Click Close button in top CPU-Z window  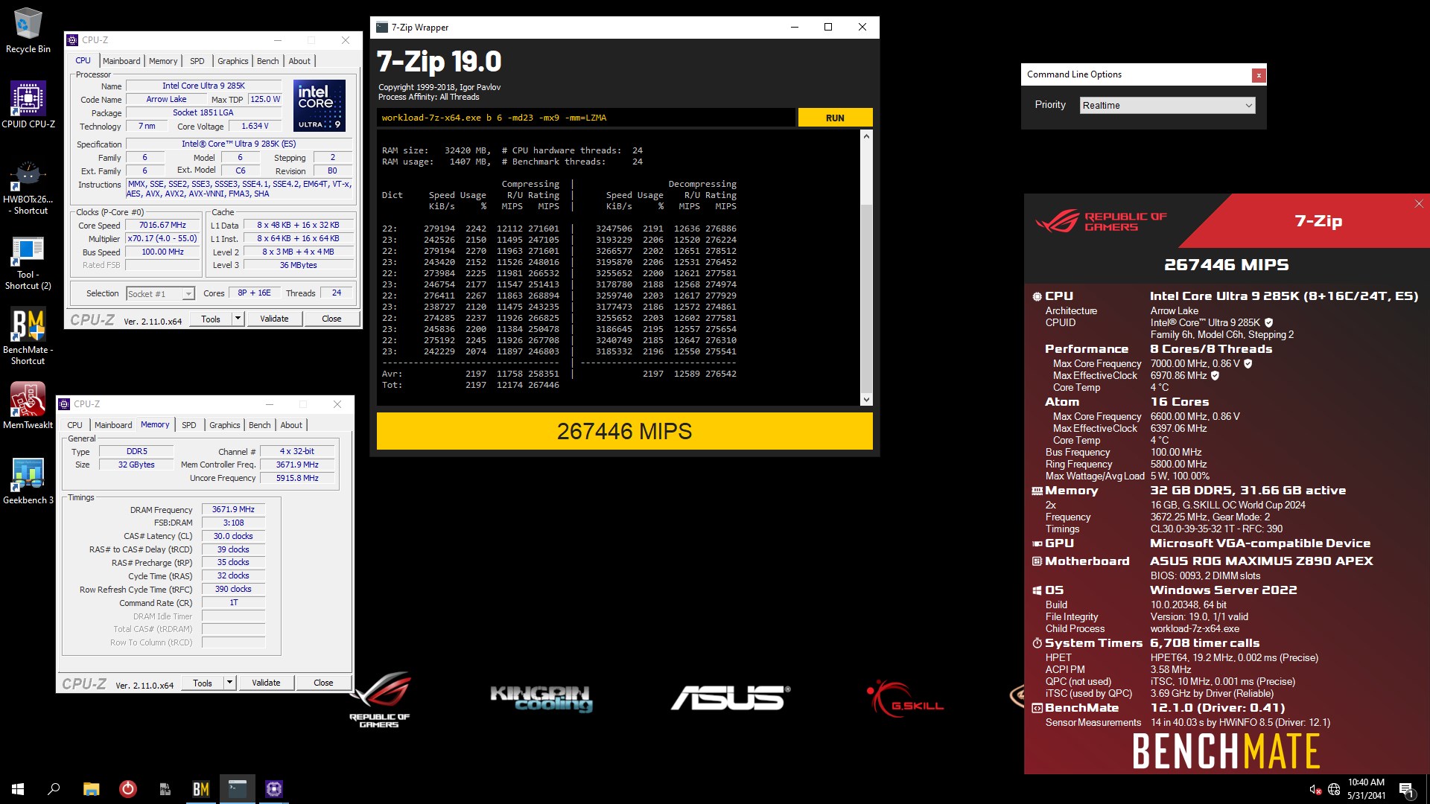pyautogui.click(x=331, y=319)
